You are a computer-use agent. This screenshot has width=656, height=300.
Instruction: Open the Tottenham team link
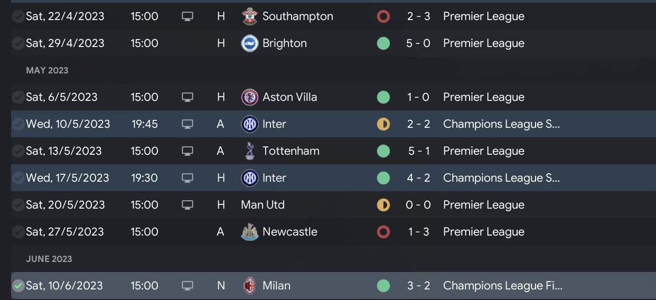[290, 151]
